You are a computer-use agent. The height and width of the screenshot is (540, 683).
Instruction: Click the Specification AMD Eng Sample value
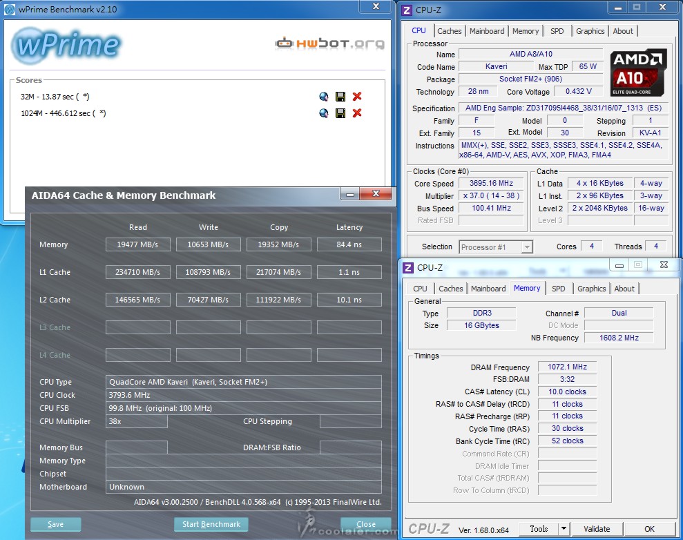coord(563,108)
